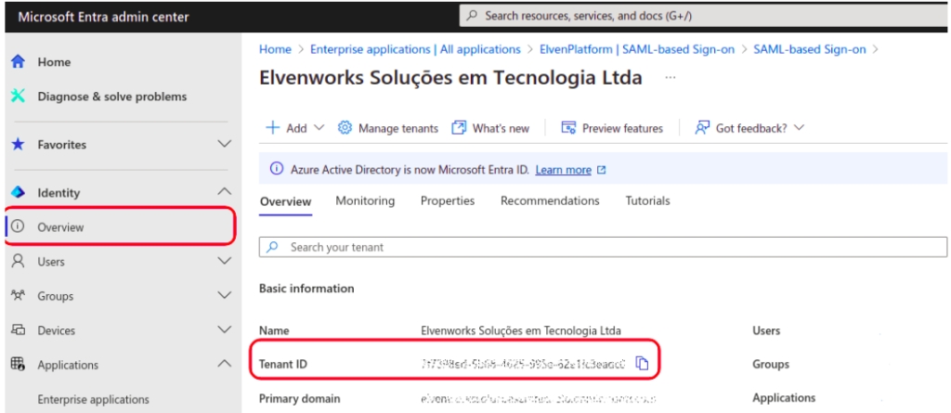Screen dimensions: 951x413
Task: Expand the Users menu
Action: coord(224,262)
